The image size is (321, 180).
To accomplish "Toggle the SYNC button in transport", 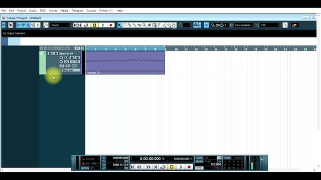I will pyautogui.click(x=200, y=168).
